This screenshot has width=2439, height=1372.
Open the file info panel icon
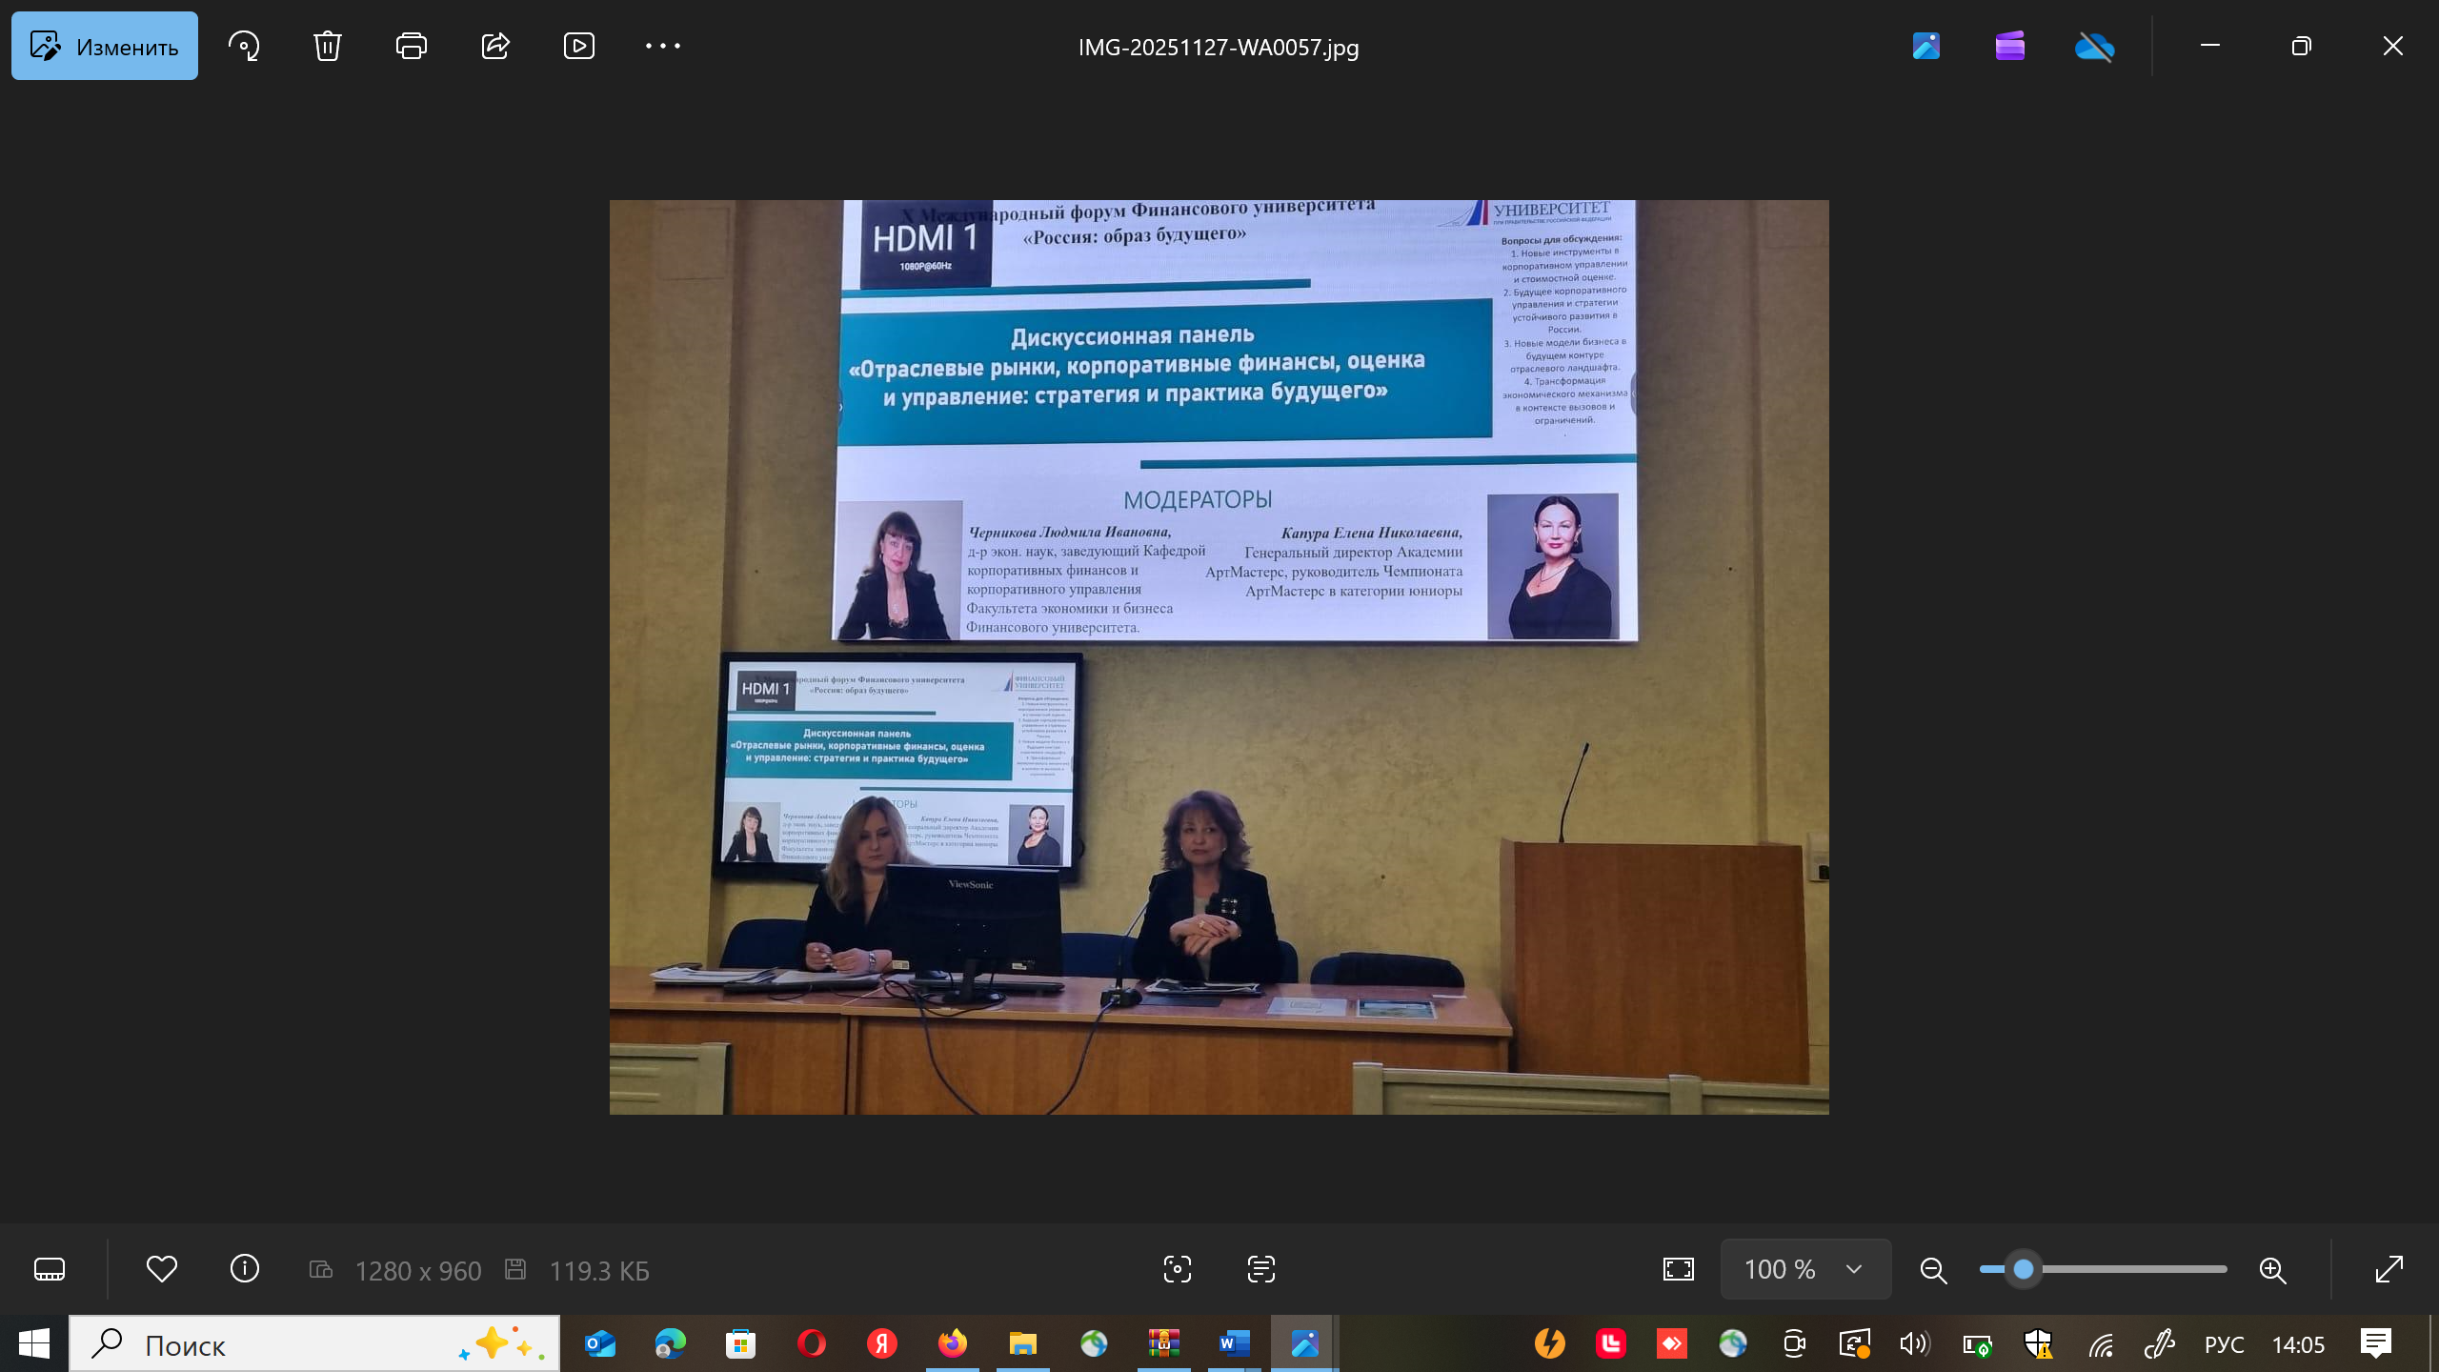point(245,1269)
